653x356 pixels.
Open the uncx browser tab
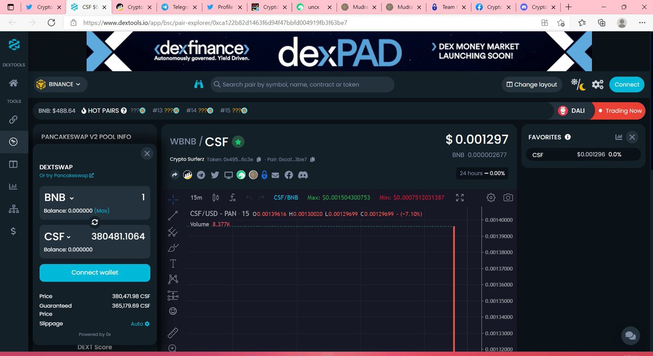click(x=315, y=7)
